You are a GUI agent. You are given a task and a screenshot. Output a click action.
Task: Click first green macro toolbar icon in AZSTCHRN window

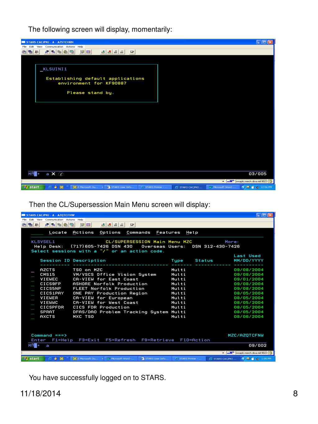pyautogui.click(x=103, y=52)
